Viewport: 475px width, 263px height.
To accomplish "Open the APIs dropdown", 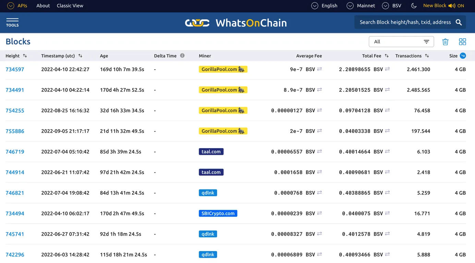I will click(17, 5).
